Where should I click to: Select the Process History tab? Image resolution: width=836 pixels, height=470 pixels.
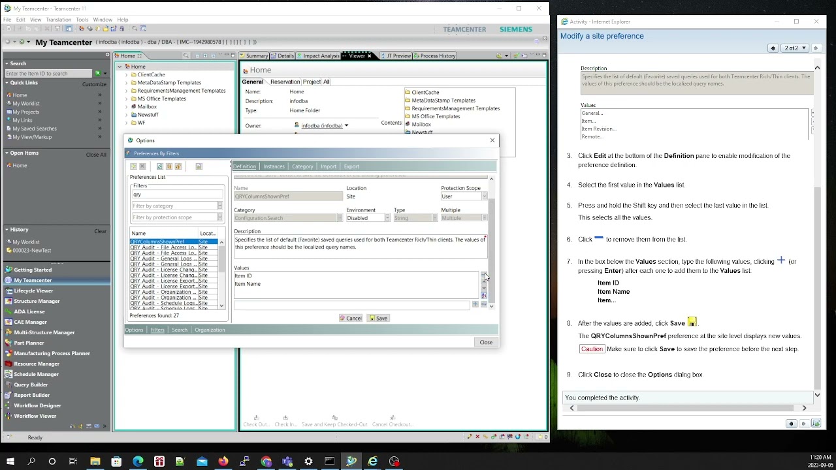(x=434, y=55)
